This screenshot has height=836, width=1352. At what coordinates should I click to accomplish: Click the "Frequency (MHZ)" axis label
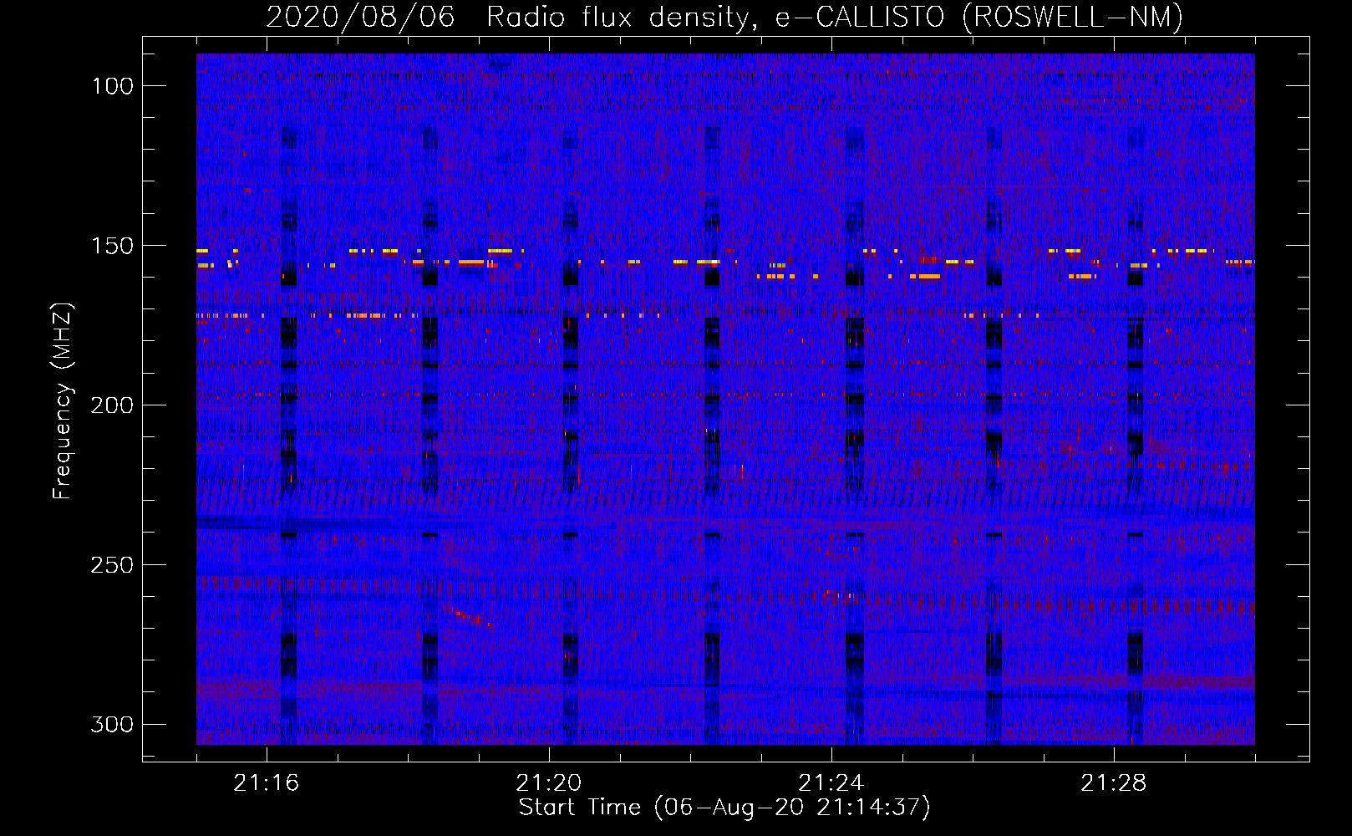click(x=63, y=401)
